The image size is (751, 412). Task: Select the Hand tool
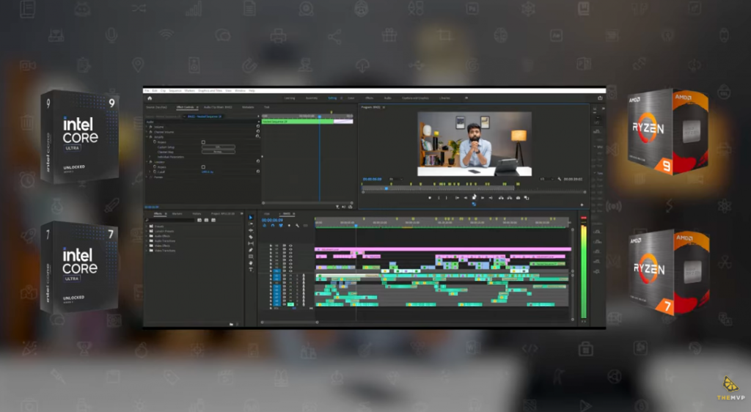[x=251, y=262]
